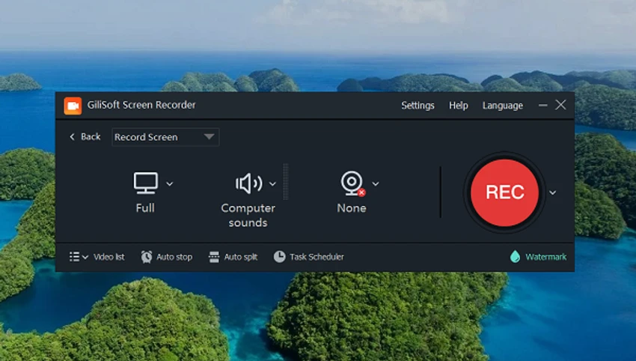Click the Computer sounds label text
The image size is (636, 361).
point(248,215)
